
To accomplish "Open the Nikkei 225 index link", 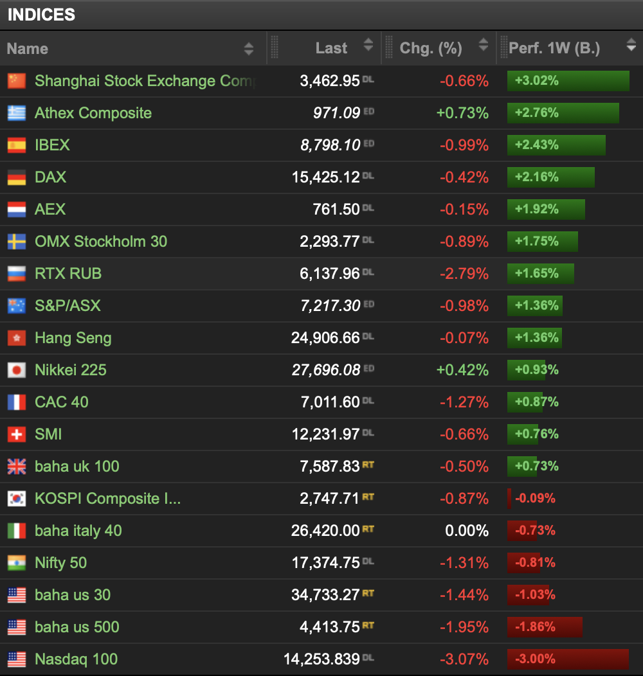I will 70,370.
